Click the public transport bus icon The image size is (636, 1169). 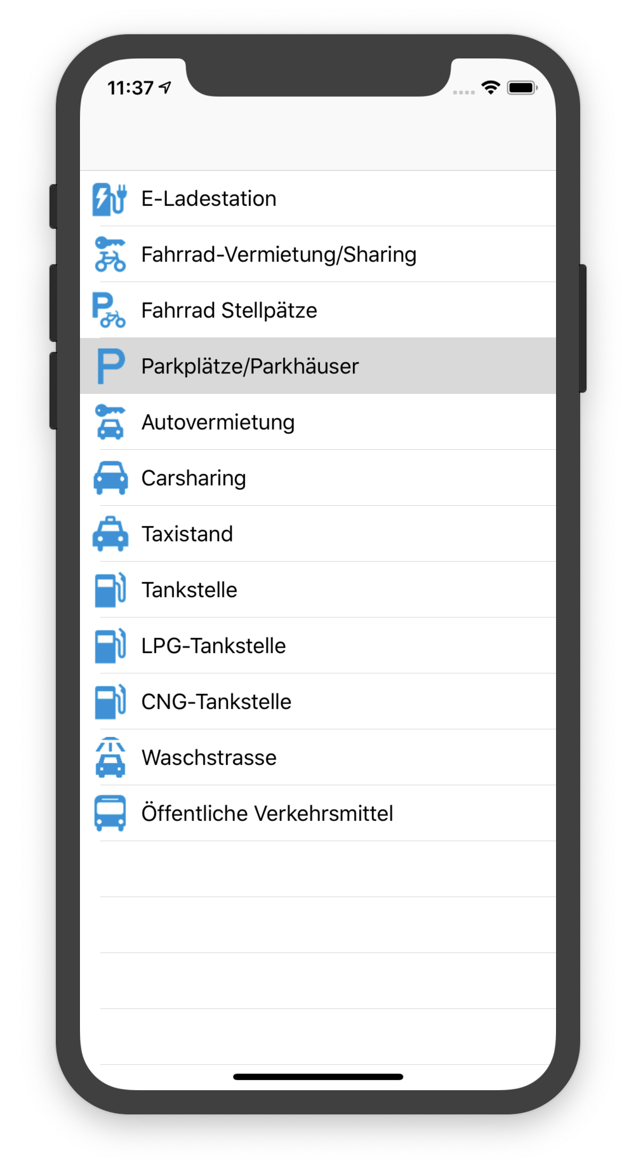[x=110, y=814]
